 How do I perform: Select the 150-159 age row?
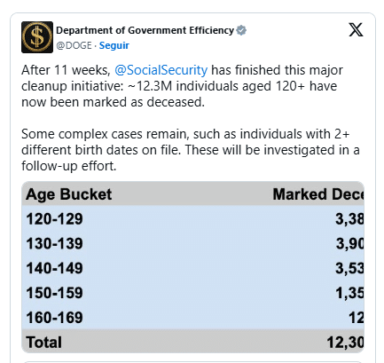tap(193, 293)
